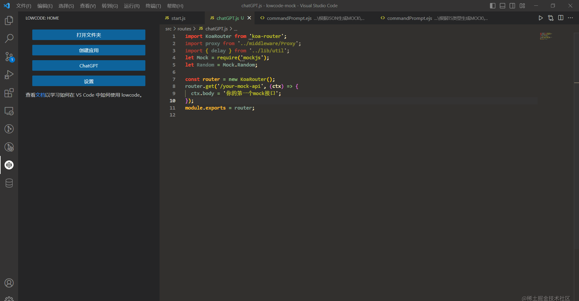
Task: Open the Manage gear icon
Action: click(x=9, y=299)
